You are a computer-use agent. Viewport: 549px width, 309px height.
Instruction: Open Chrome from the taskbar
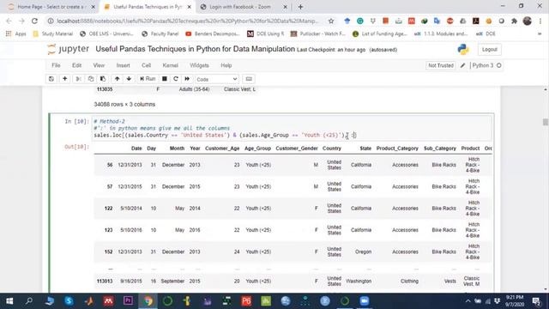click(x=148, y=301)
